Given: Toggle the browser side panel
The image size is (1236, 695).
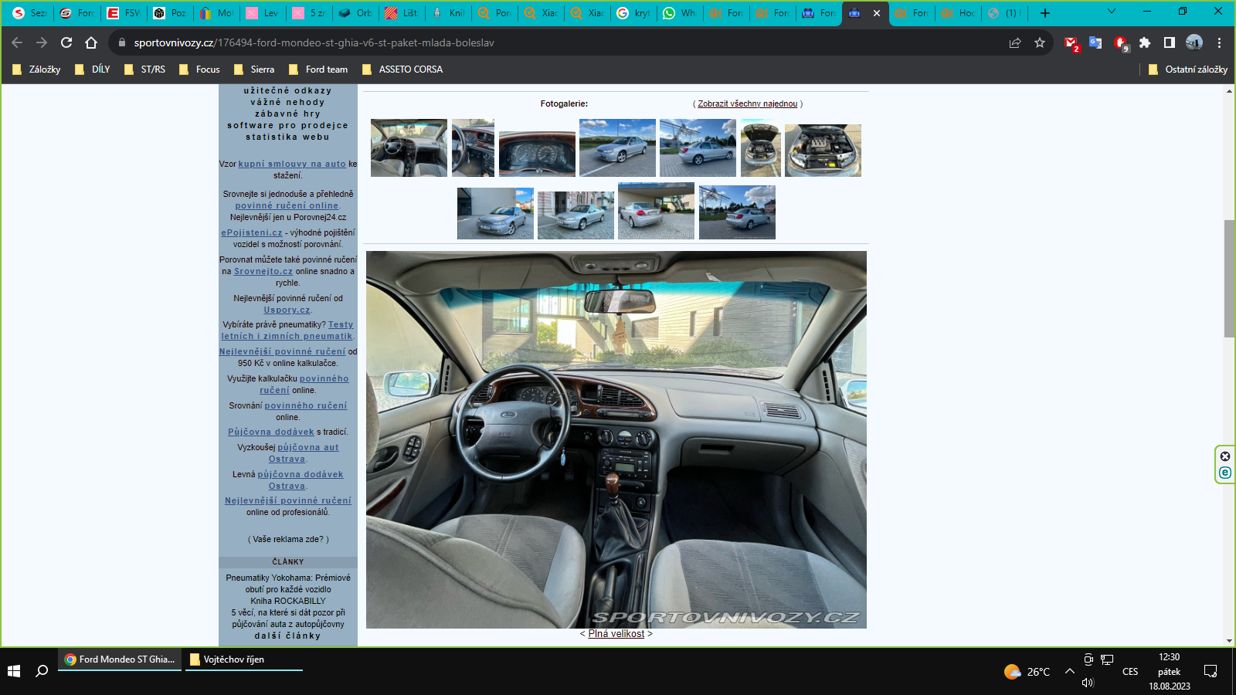Looking at the screenshot, I should point(1170,42).
